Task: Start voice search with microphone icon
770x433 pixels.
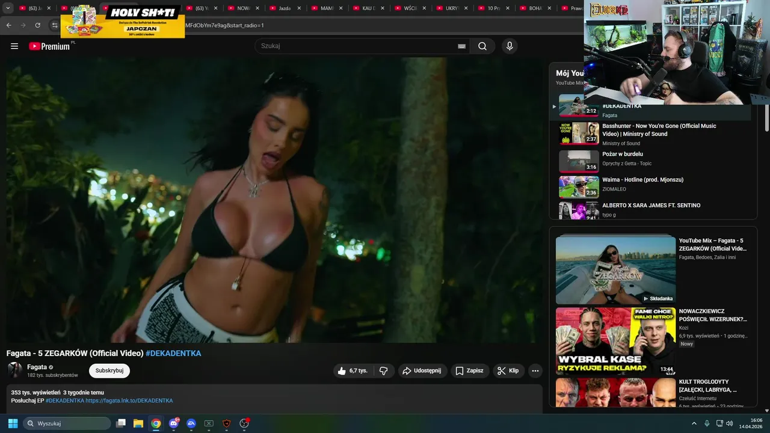Action: pyautogui.click(x=510, y=46)
